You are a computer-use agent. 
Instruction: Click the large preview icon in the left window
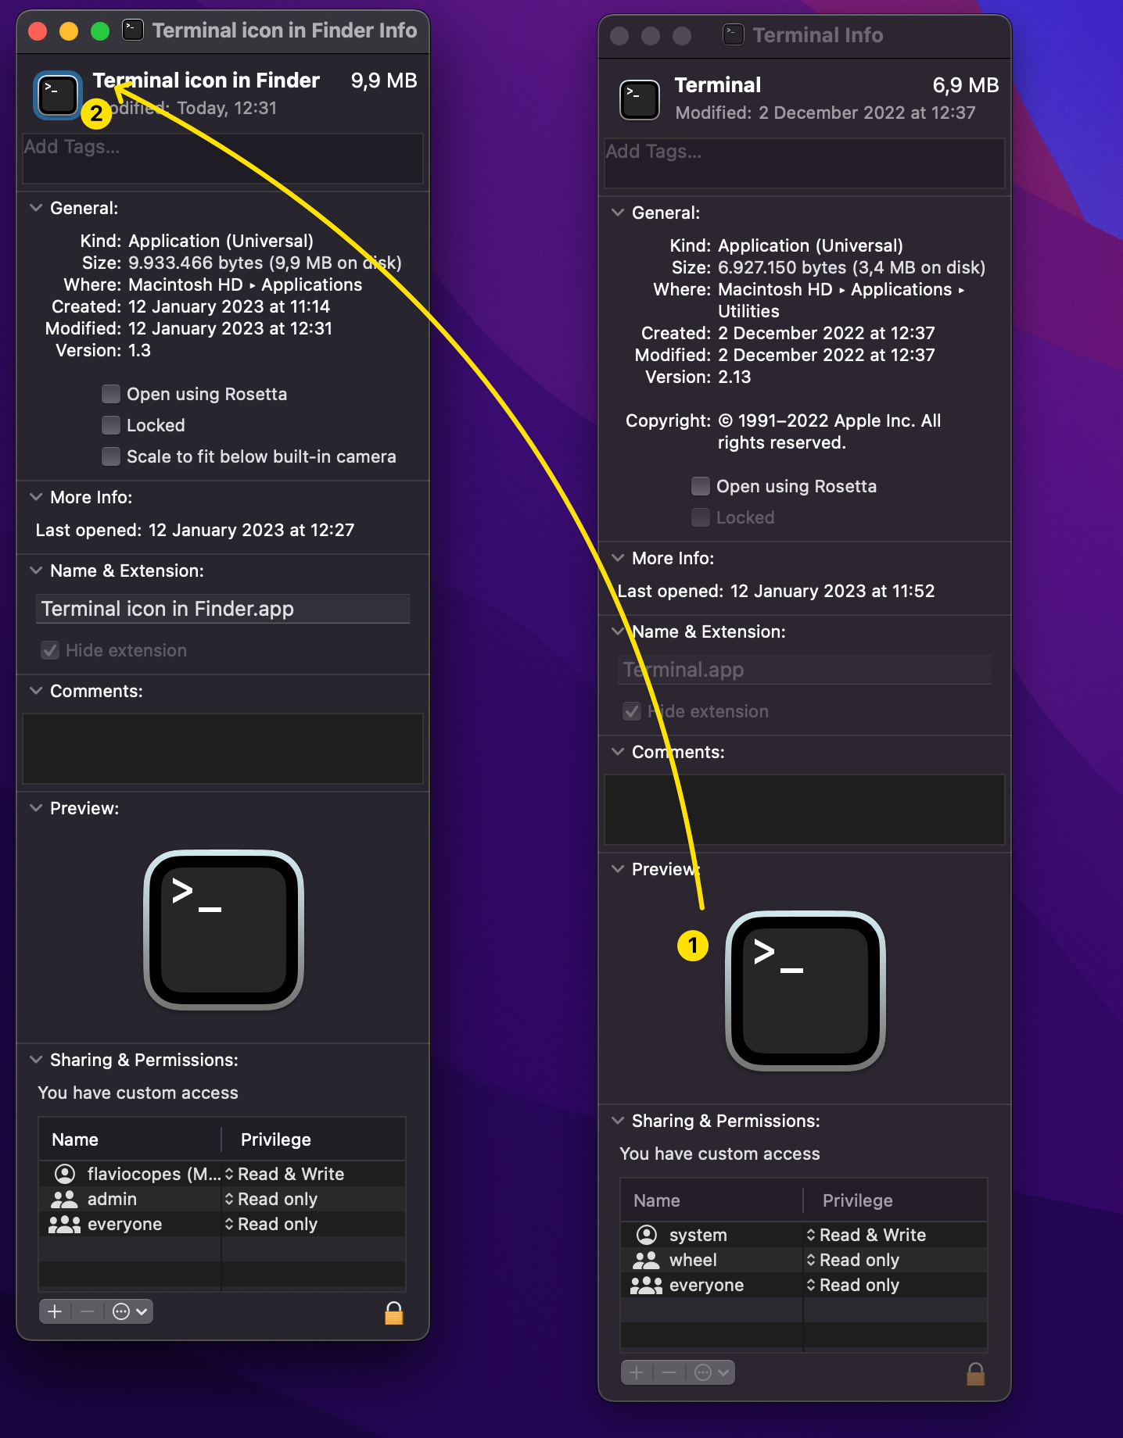pos(224,929)
